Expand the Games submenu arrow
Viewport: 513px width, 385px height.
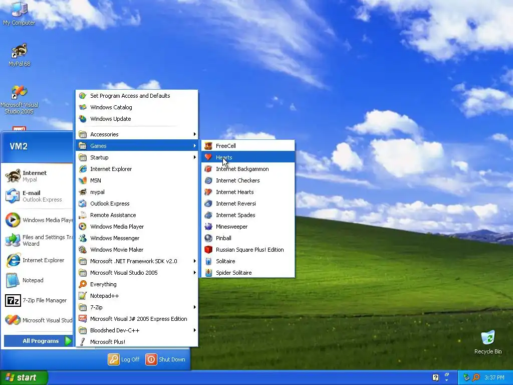point(194,146)
